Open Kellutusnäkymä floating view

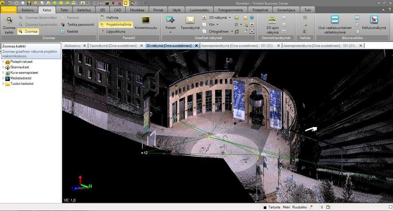click(x=373, y=23)
